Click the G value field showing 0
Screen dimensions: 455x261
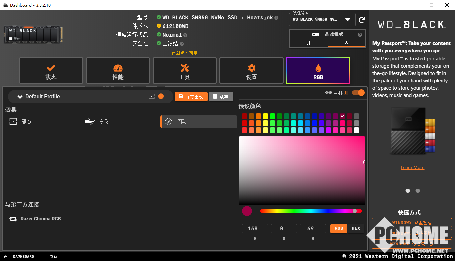[284, 229]
